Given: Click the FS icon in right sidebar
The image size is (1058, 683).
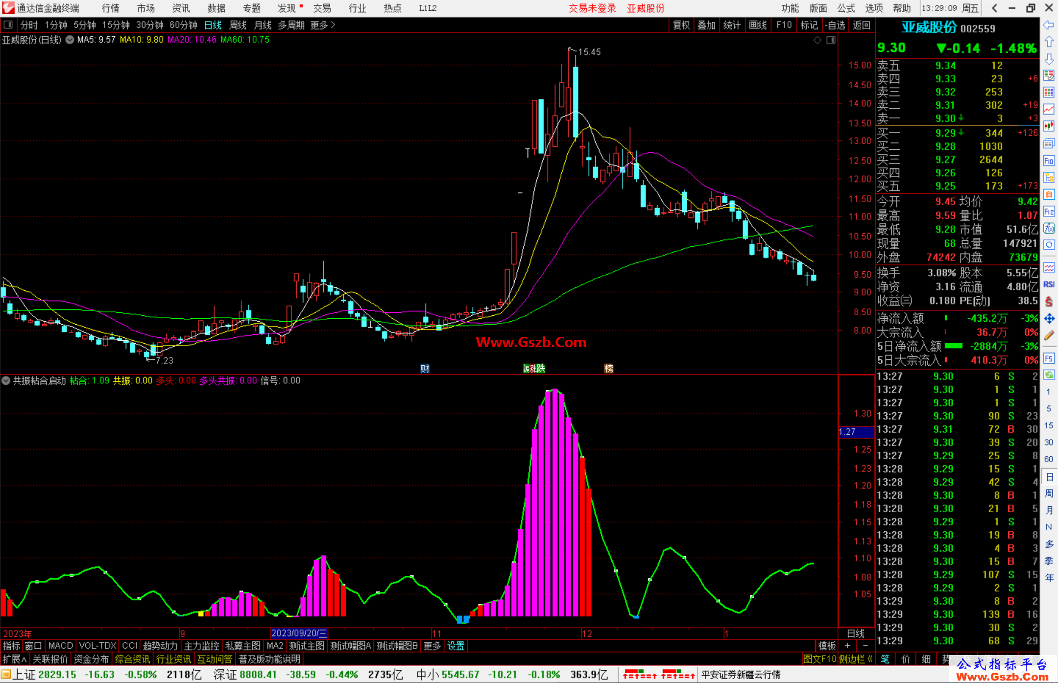Looking at the screenshot, I should click(x=1049, y=358).
